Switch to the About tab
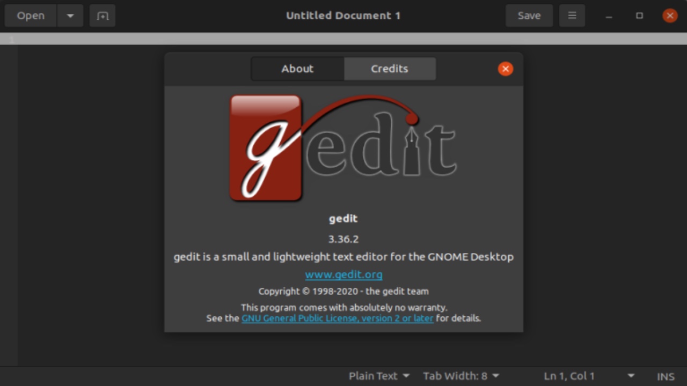Viewport: 687px width, 386px height. click(297, 69)
